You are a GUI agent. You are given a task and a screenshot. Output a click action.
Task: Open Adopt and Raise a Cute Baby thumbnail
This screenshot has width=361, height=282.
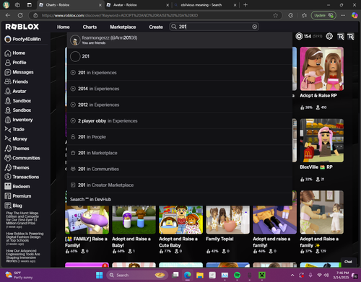tap(180, 219)
